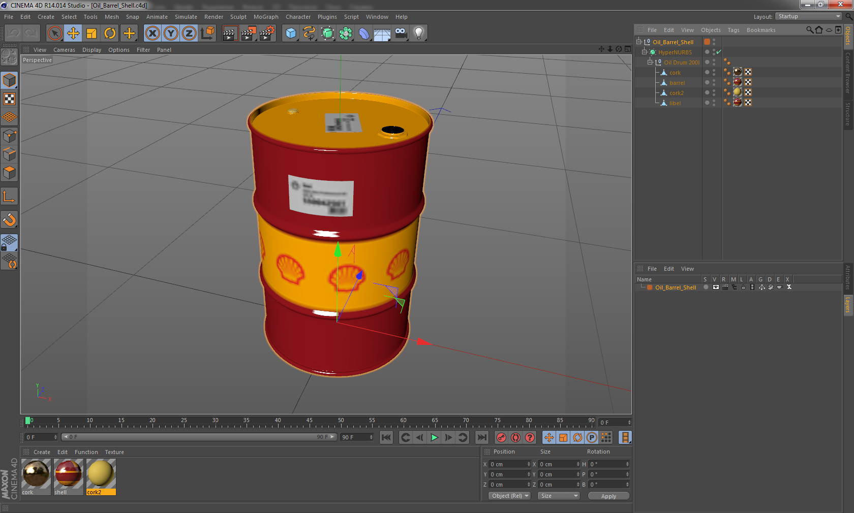Viewport: 854px width, 513px height.
Task: Toggle autokeying button
Action: pos(515,437)
